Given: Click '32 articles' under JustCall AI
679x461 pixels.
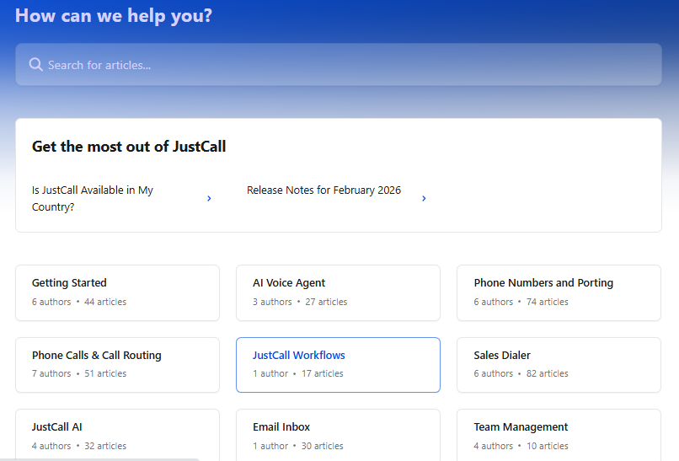Looking at the screenshot, I should 105,446.
